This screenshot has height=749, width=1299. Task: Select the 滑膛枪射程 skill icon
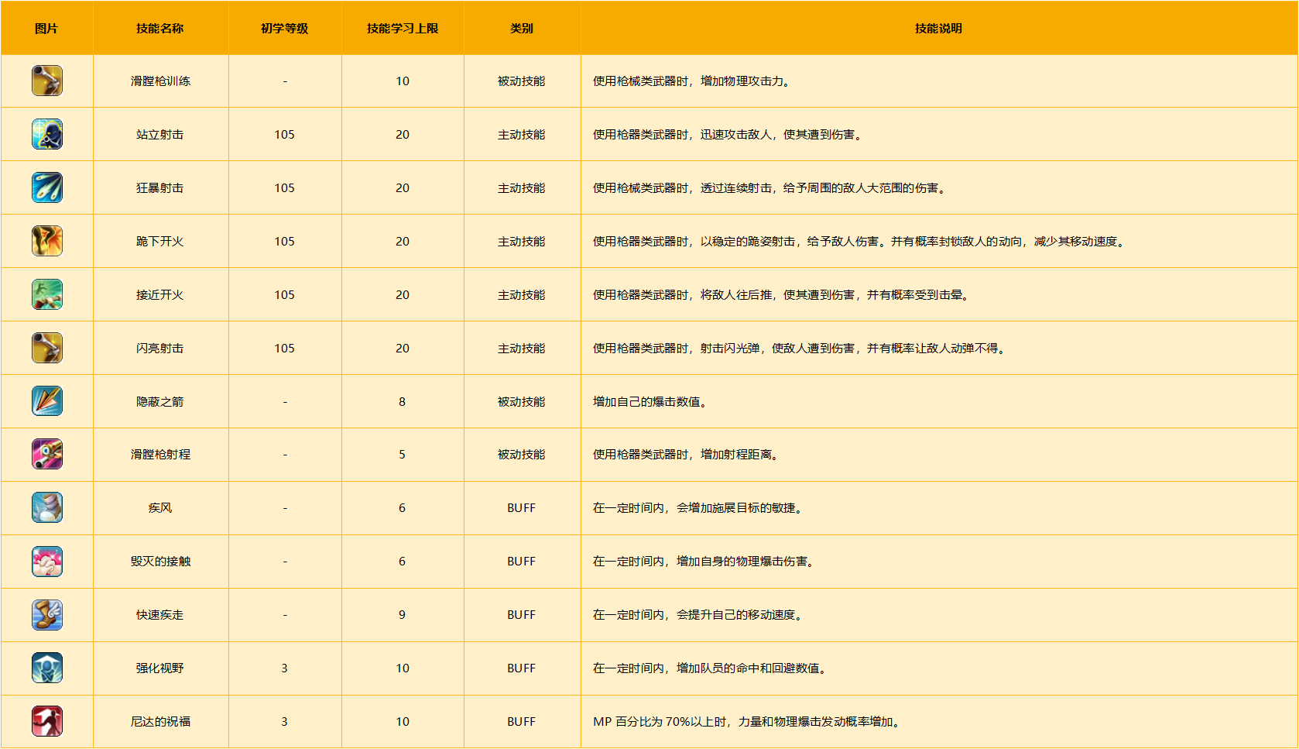[x=47, y=454]
